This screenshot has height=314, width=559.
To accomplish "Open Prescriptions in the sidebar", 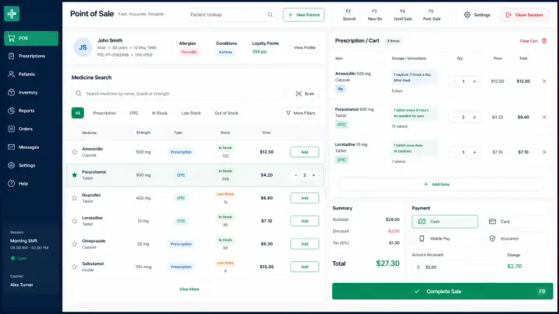I will tap(31, 56).
